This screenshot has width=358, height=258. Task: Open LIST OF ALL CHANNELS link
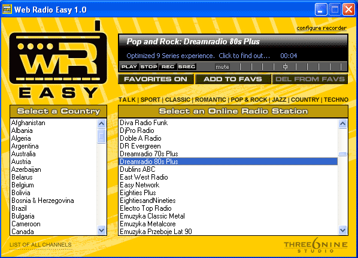click(41, 245)
